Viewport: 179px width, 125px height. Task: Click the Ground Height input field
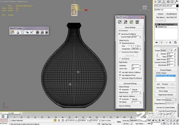tap(136, 37)
